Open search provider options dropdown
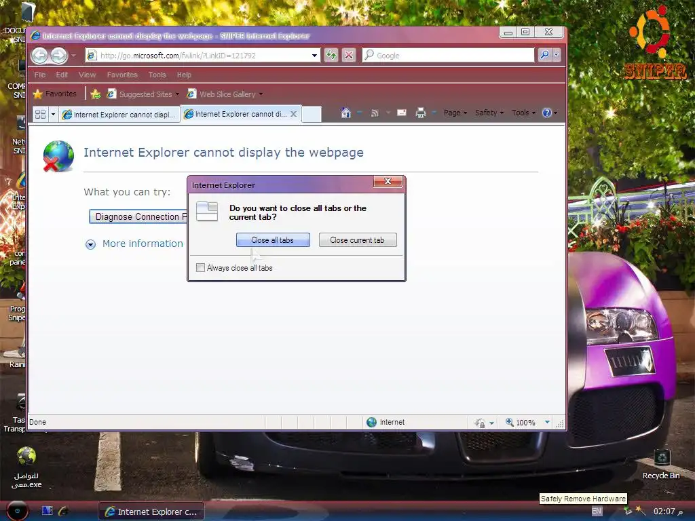 click(556, 55)
